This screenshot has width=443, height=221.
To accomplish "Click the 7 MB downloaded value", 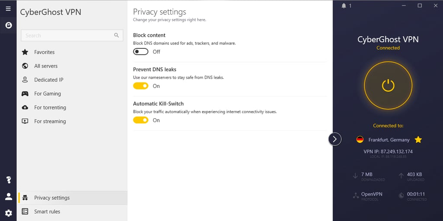I will coord(367,174).
